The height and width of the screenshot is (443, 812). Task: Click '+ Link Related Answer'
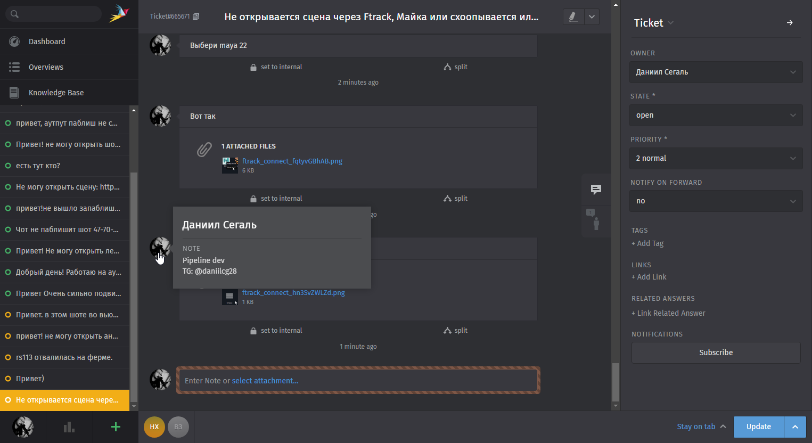tap(668, 313)
